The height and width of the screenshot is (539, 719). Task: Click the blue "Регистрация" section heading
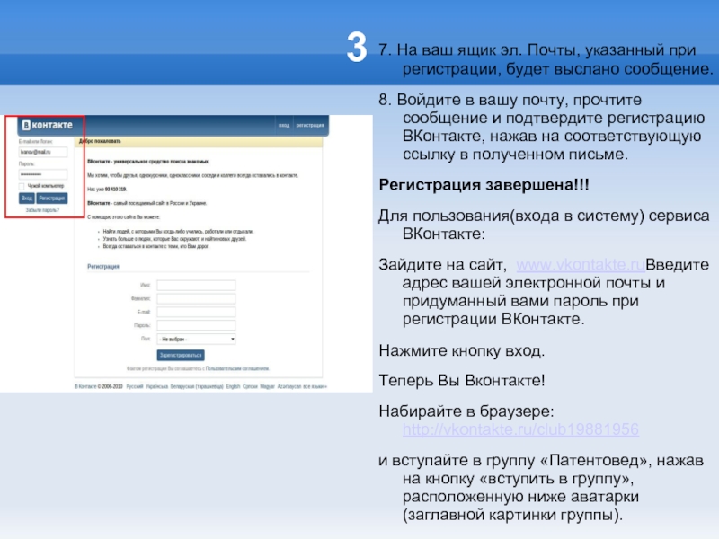(x=103, y=266)
